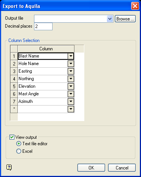Open the Easting row dropdown arrow

(x=71, y=71)
